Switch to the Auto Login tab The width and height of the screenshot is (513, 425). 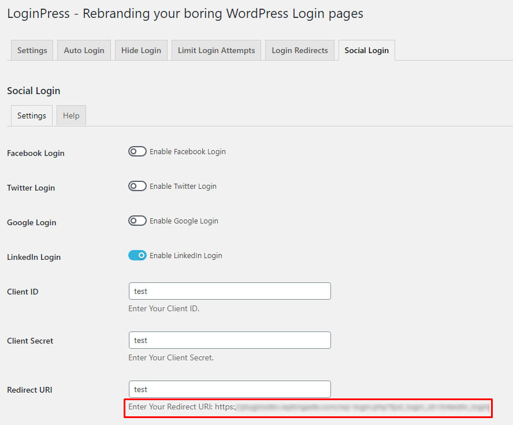click(x=84, y=50)
